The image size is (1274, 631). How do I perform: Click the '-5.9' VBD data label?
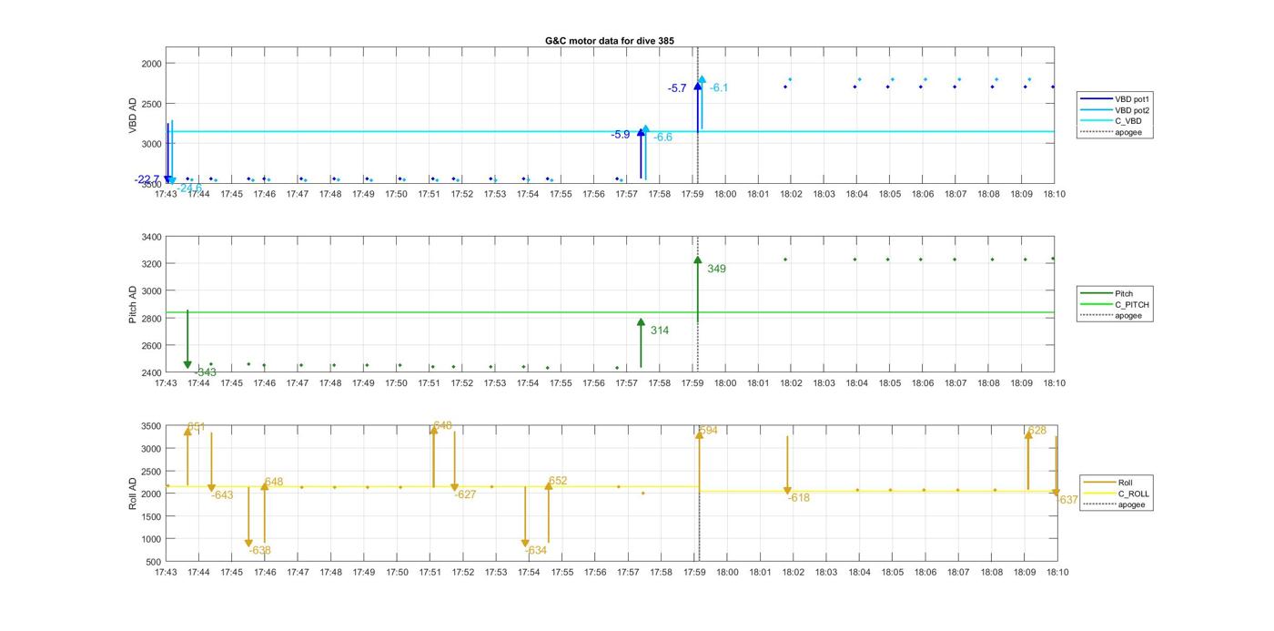coord(621,134)
